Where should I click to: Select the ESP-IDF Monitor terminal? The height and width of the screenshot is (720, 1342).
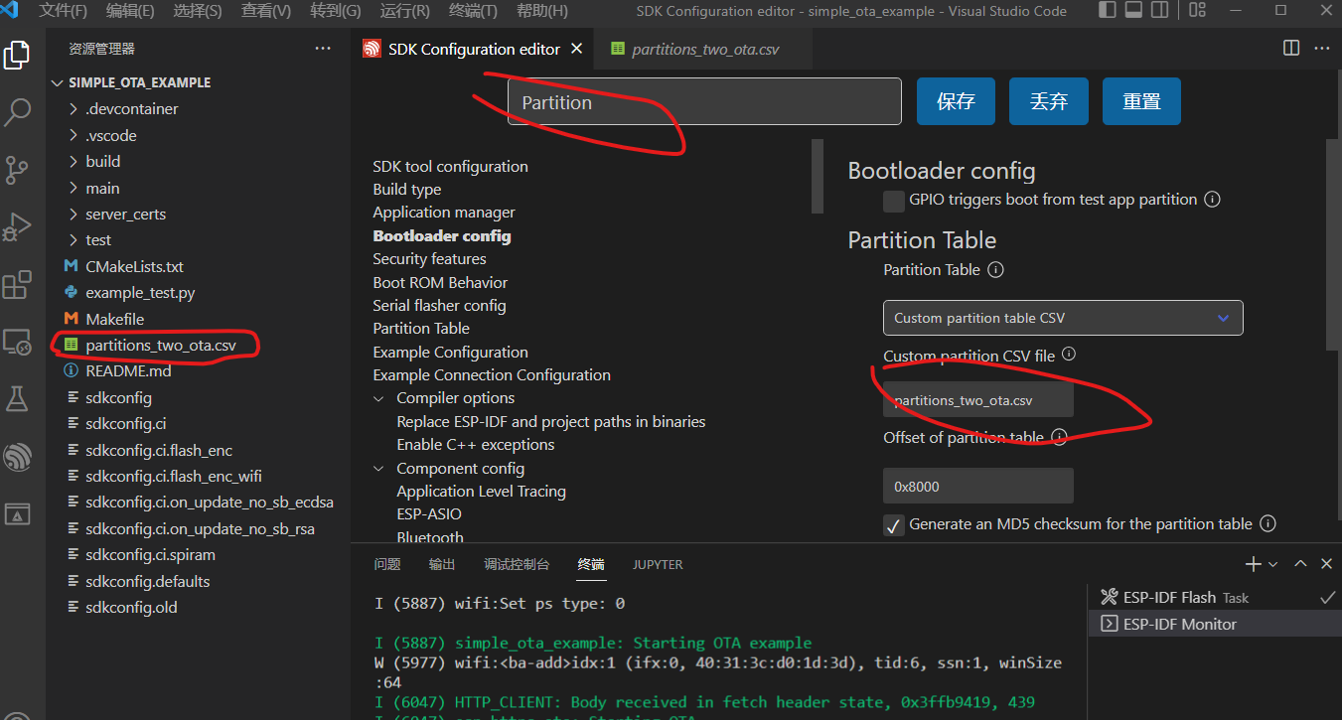pyautogui.click(x=1215, y=624)
